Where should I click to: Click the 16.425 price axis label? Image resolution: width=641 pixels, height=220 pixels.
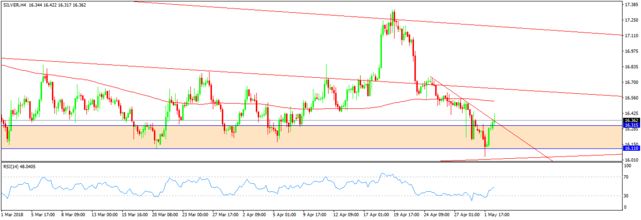point(631,113)
